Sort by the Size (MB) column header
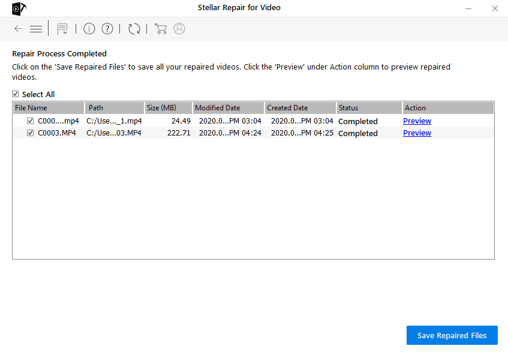Screen dimensions: 508x358 [x=168, y=108]
